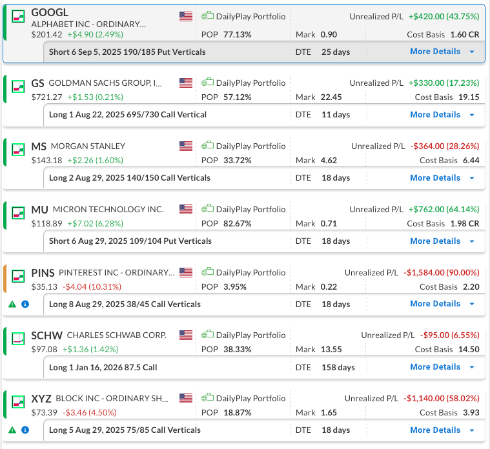490x449 pixels.
Task: Select the PINS ticker symbol
Action: point(43,273)
